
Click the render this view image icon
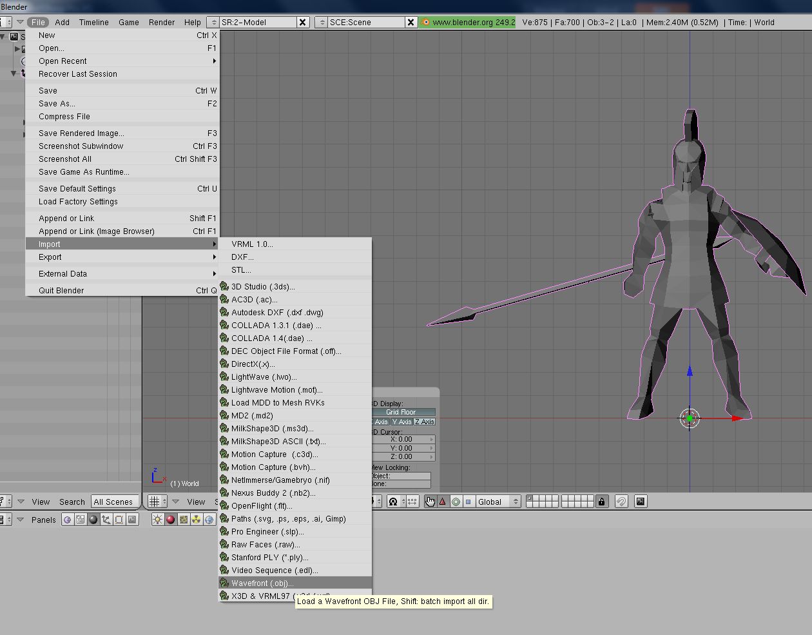tap(641, 502)
